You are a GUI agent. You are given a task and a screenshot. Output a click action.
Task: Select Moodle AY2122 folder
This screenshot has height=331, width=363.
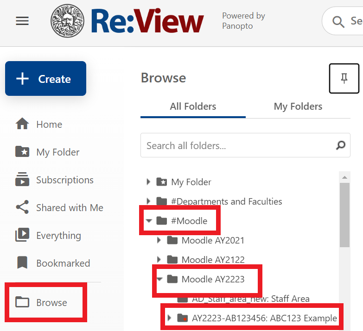213,260
